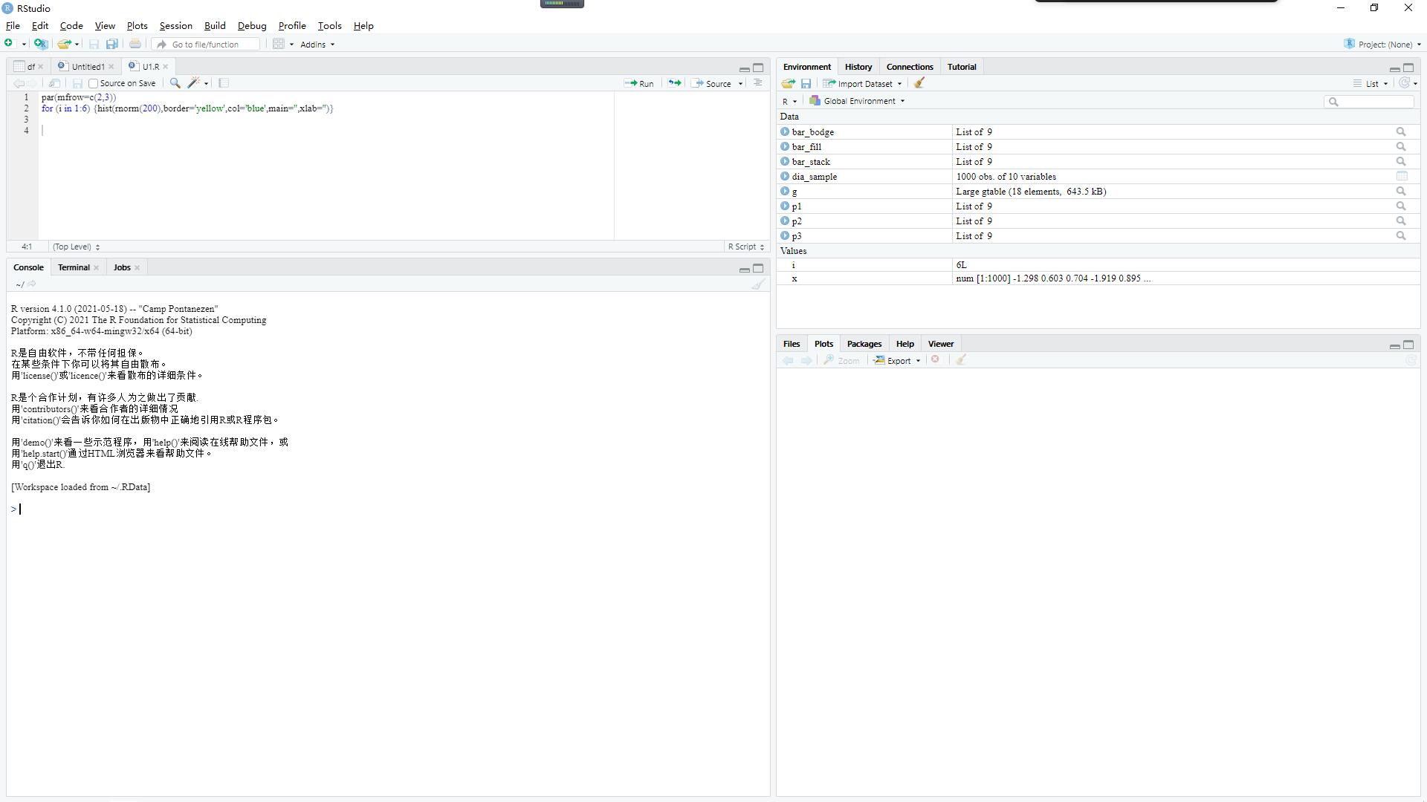The image size is (1427, 802).
Task: Click the Workspace Panes grid icon
Action: [279, 44]
